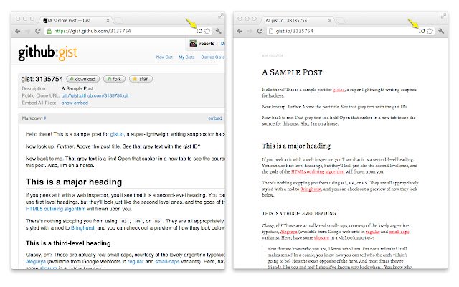Reload the gist.io page

click(260, 31)
